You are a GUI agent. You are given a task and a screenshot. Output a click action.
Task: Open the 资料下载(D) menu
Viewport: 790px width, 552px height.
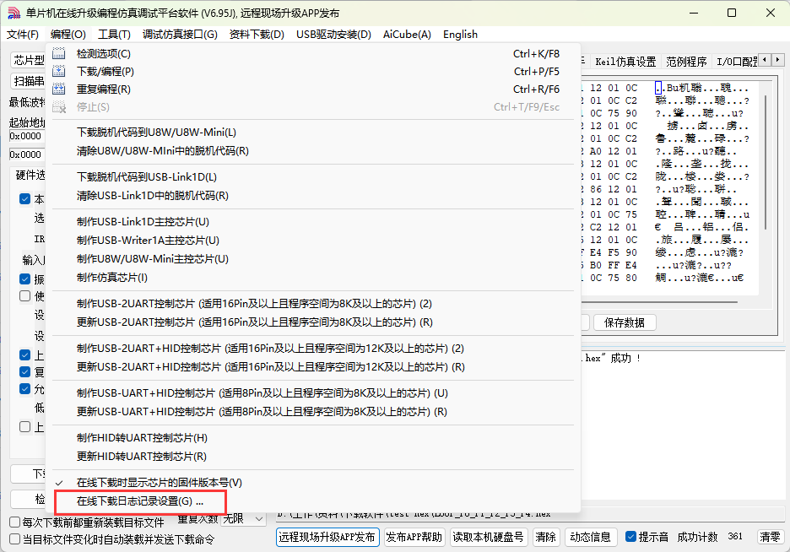click(x=257, y=35)
